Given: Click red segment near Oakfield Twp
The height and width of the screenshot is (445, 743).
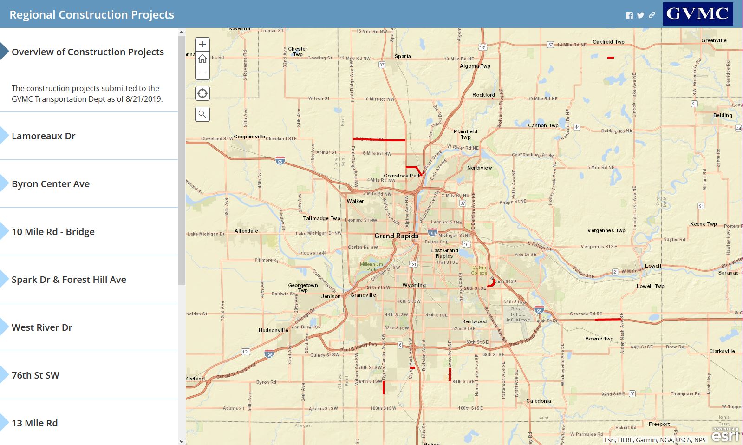Looking at the screenshot, I should coord(611,58).
